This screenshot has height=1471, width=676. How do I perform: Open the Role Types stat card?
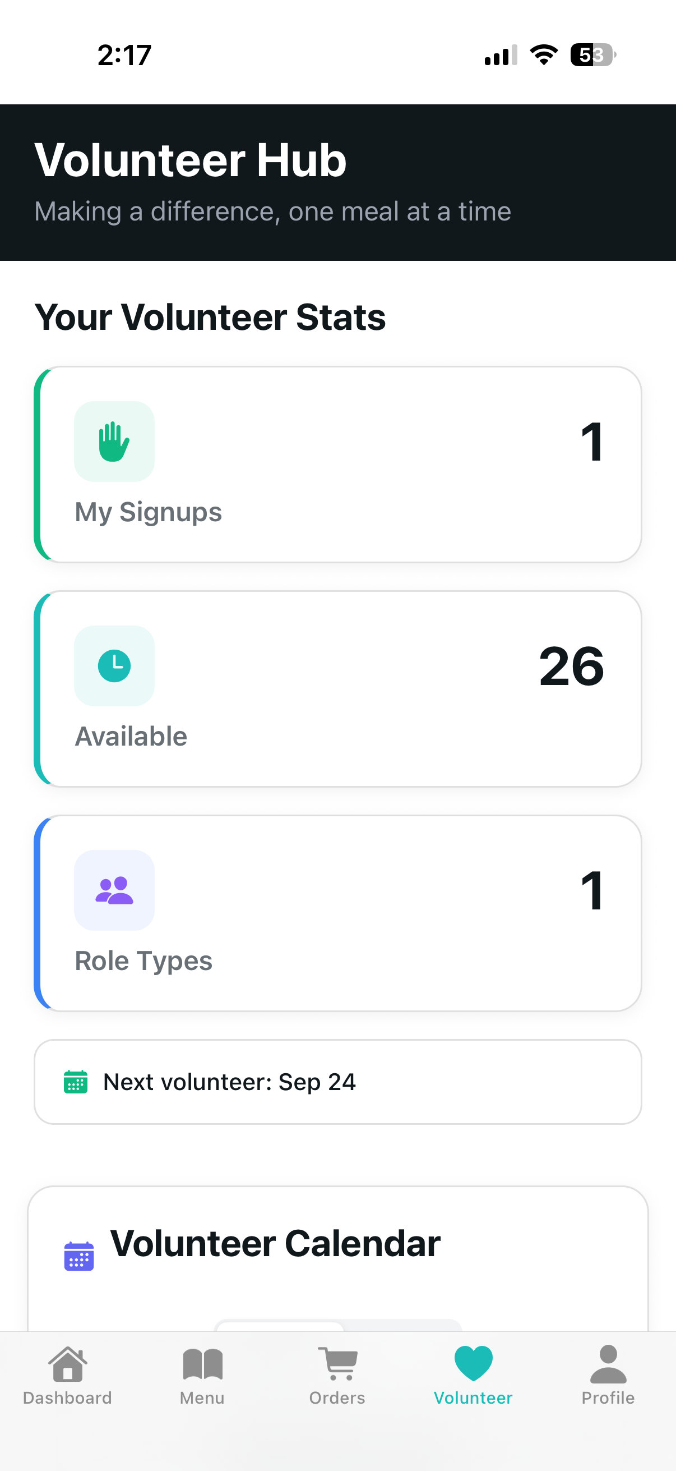[337, 913]
